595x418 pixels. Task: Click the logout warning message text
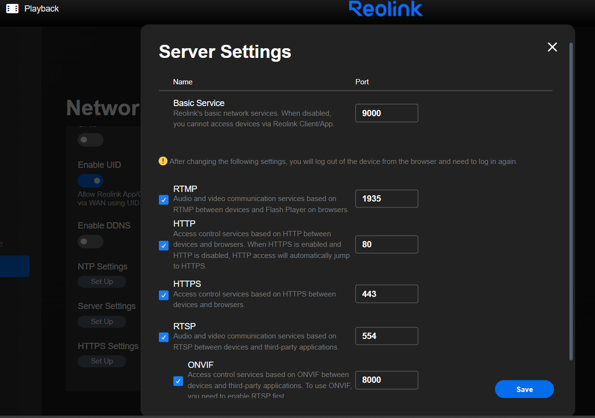click(x=343, y=162)
